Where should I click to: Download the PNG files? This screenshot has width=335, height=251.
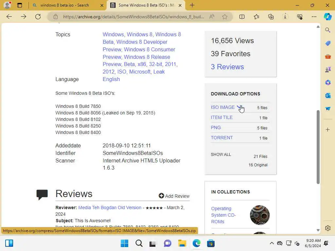(x=216, y=127)
